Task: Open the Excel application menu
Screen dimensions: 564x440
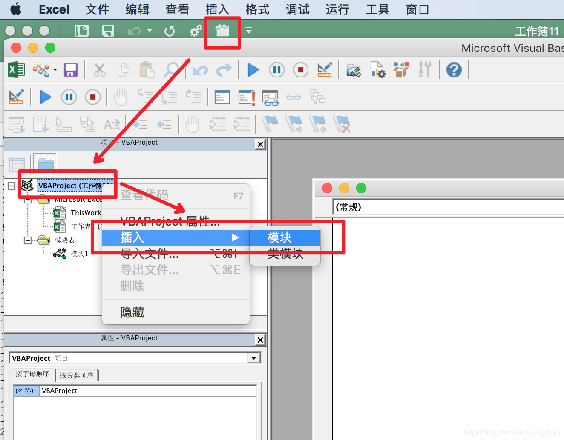Action: (x=54, y=9)
